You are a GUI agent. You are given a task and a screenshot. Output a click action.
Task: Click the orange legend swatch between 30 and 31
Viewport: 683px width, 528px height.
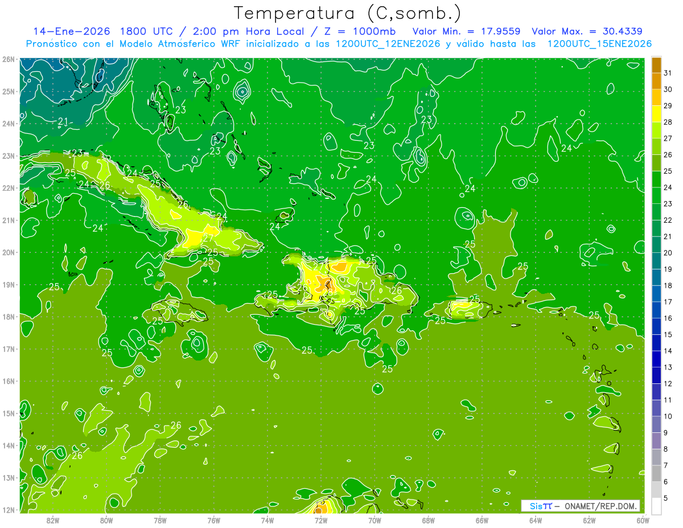click(x=656, y=81)
